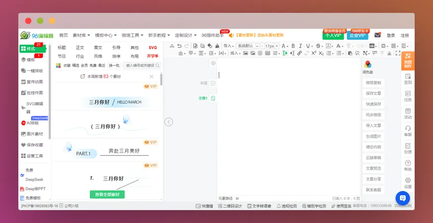The width and height of the screenshot is (433, 223).
Task: Select the 文章1 document icon
Action: (213, 98)
